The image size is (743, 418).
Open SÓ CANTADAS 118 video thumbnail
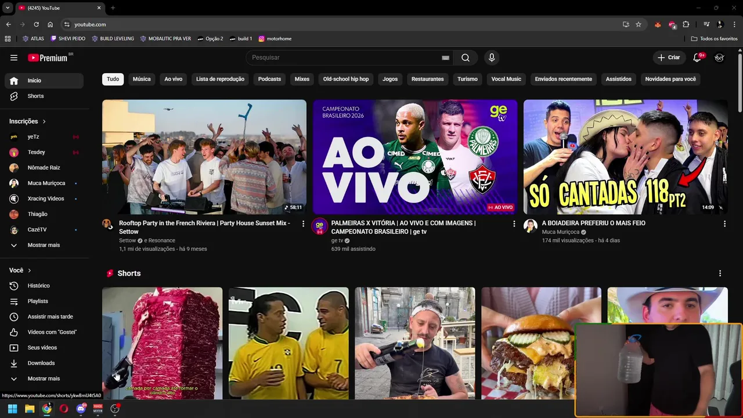coord(626,157)
